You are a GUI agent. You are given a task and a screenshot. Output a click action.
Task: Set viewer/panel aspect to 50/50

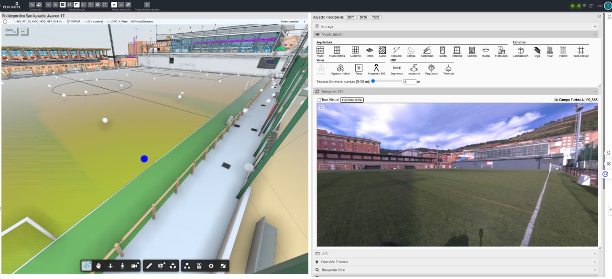pyautogui.click(x=363, y=17)
